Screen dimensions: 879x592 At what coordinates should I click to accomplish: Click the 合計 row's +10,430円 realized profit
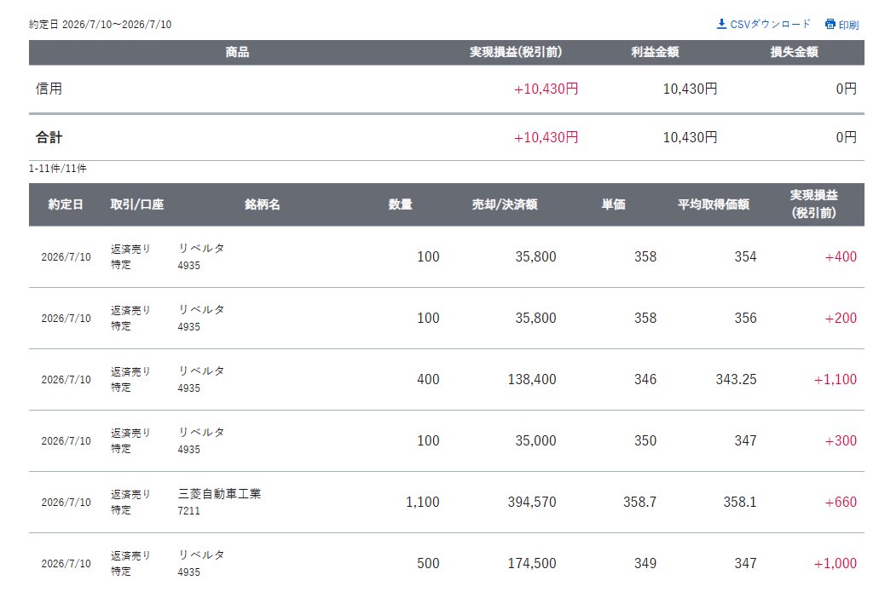(x=546, y=137)
